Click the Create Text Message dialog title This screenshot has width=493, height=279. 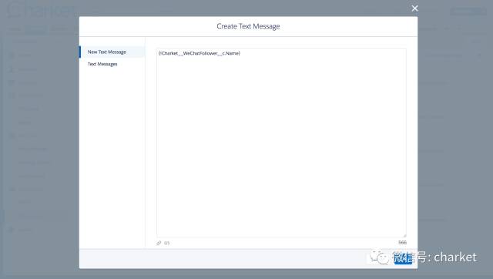(x=248, y=26)
